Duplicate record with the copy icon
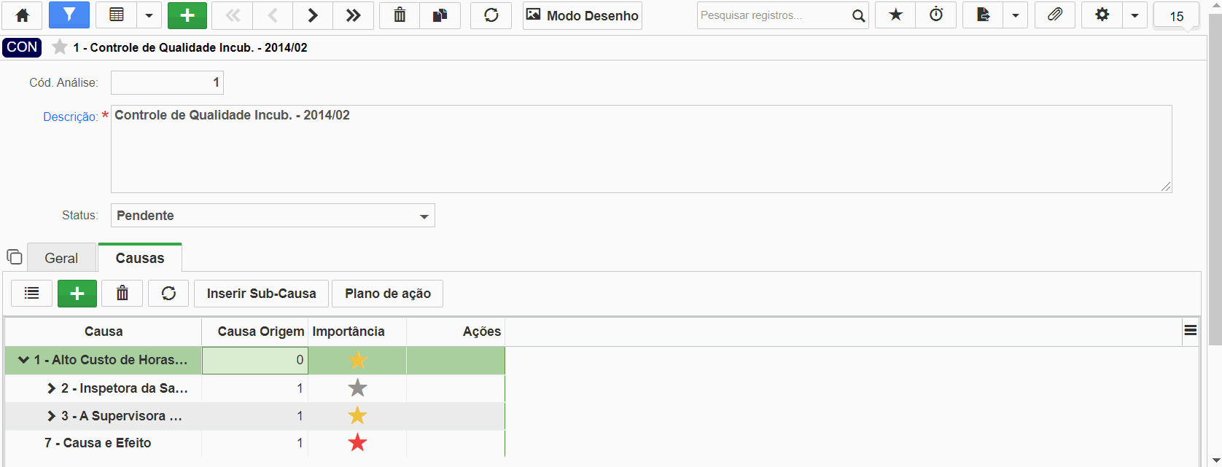This screenshot has height=467, width=1222. [440, 15]
